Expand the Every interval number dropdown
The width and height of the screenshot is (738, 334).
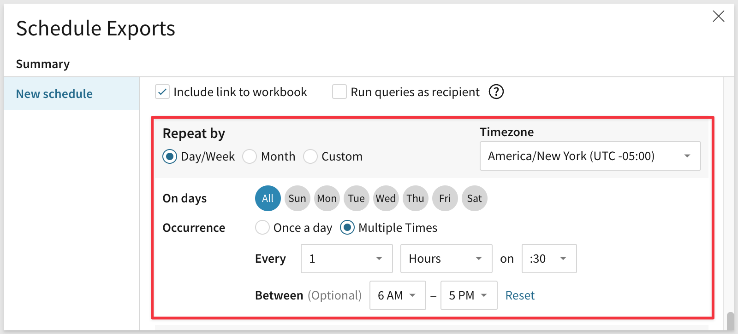(346, 259)
